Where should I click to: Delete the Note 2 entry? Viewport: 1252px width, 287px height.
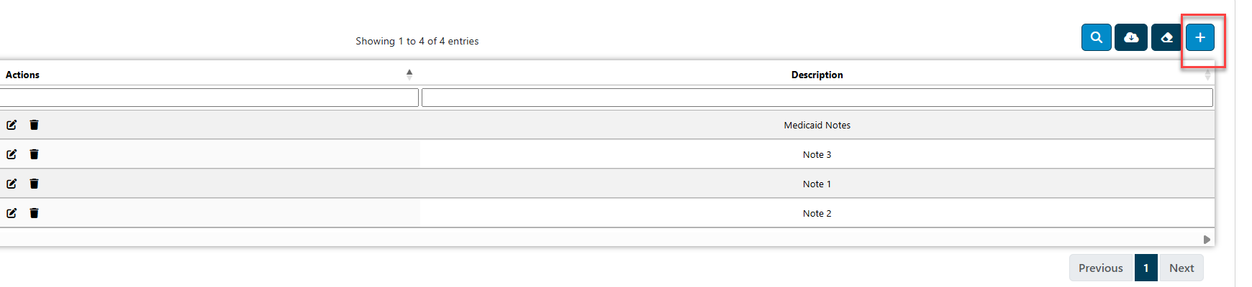click(34, 213)
